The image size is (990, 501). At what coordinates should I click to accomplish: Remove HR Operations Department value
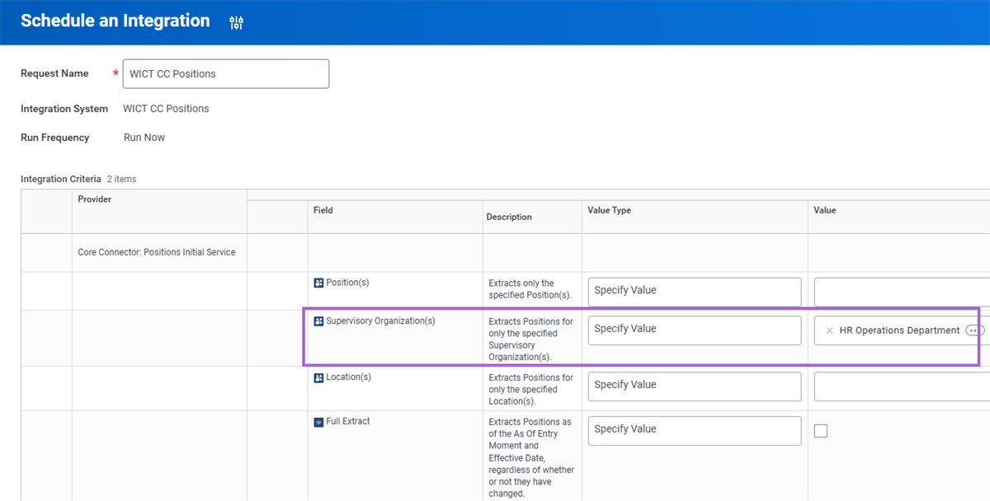point(829,330)
